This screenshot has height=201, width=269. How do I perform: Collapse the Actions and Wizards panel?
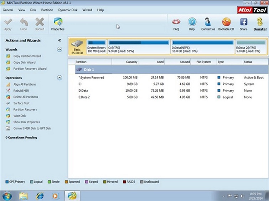(60, 40)
